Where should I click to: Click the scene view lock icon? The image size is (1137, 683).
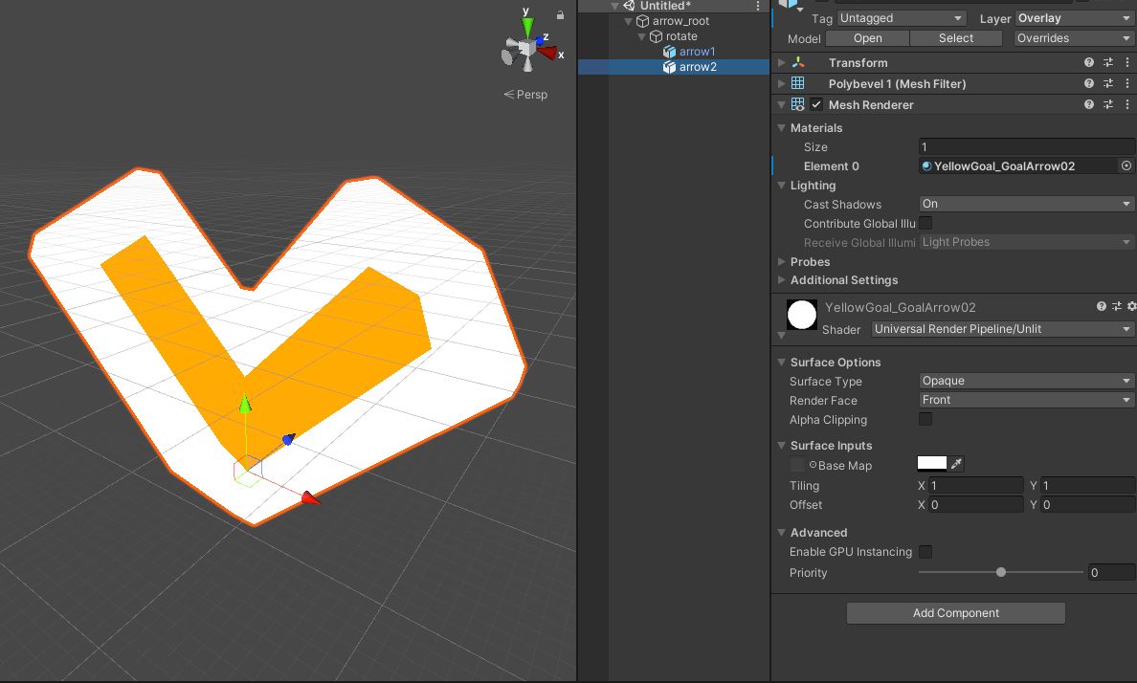pyautogui.click(x=560, y=14)
